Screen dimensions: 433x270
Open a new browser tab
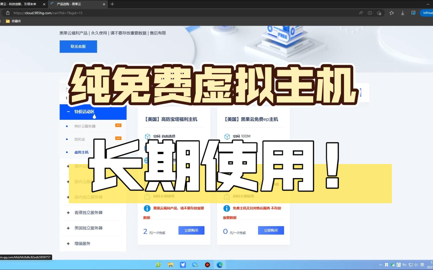click(112, 4)
